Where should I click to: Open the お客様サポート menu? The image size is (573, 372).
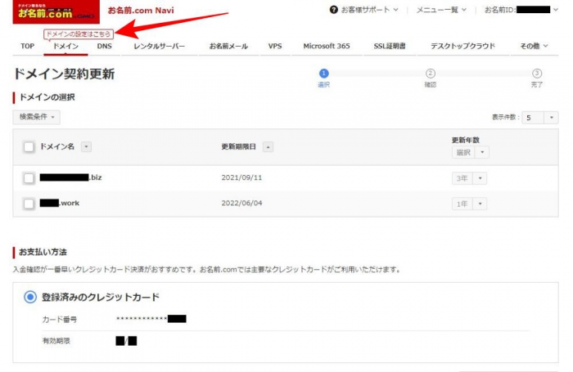point(369,10)
